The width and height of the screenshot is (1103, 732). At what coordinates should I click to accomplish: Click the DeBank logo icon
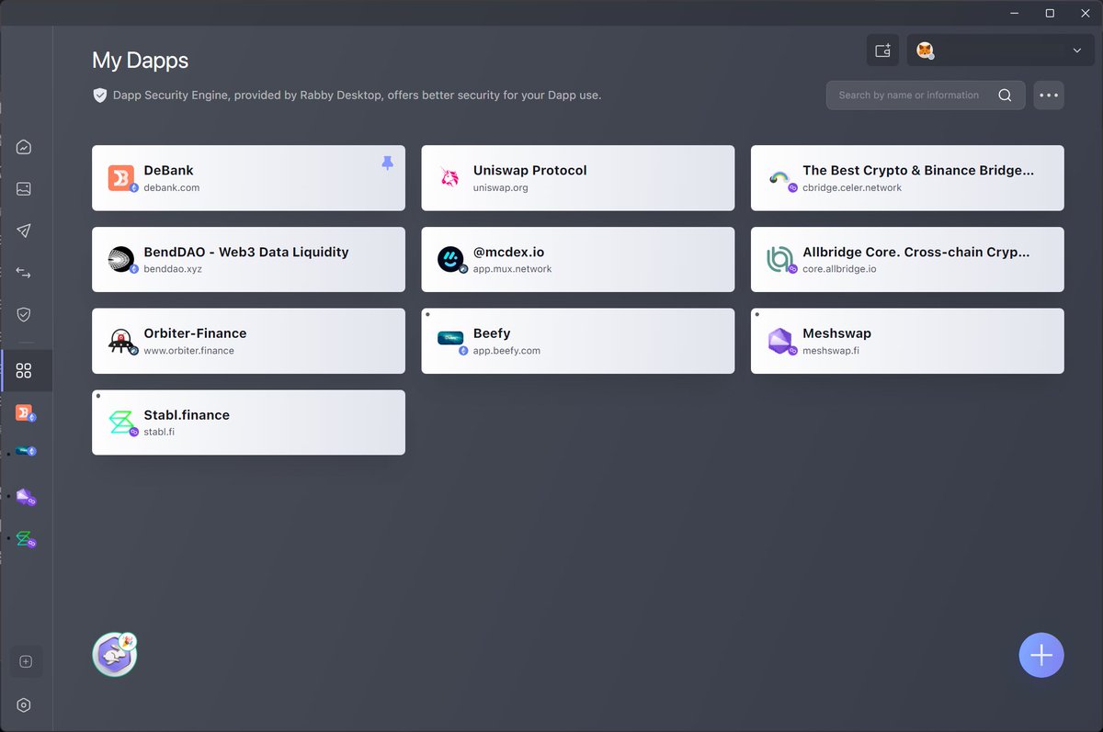tap(121, 178)
